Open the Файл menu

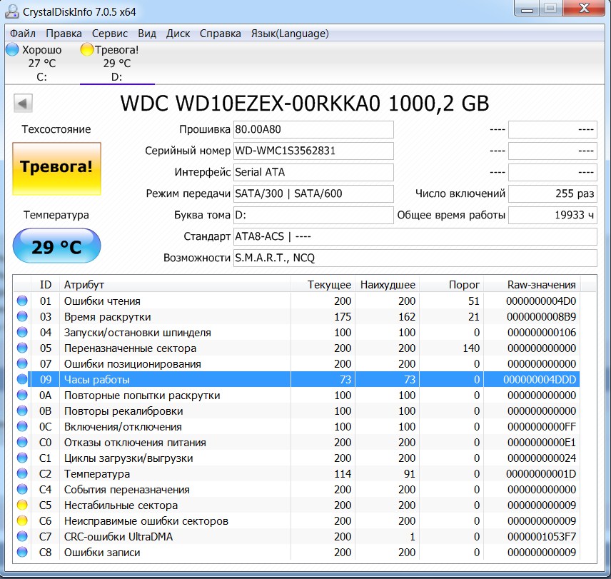coord(23,34)
